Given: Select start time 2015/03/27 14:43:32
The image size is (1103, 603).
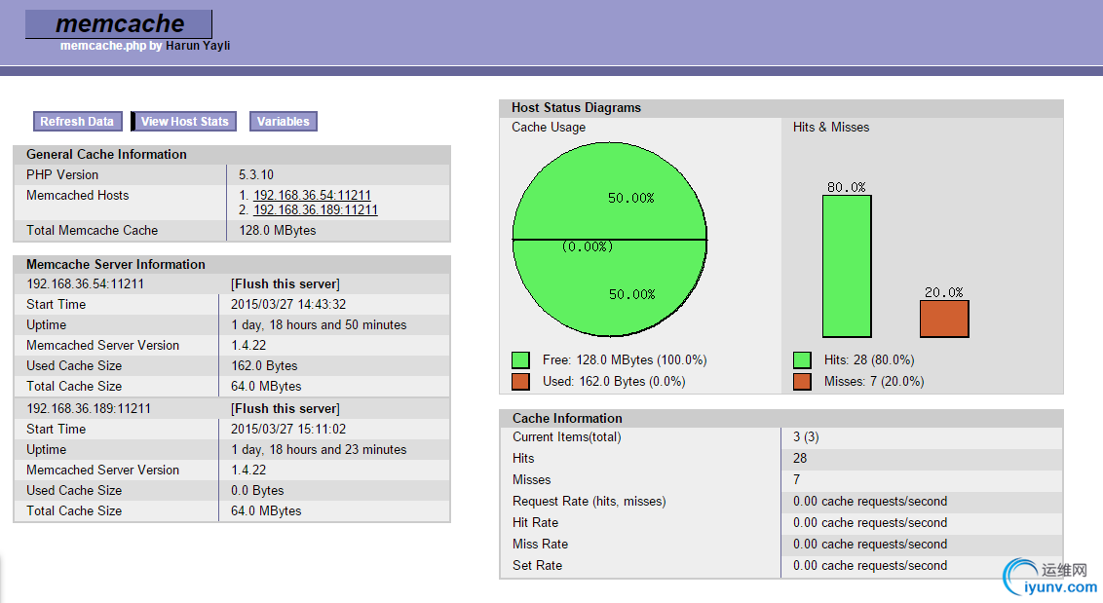Looking at the screenshot, I should click(x=288, y=304).
